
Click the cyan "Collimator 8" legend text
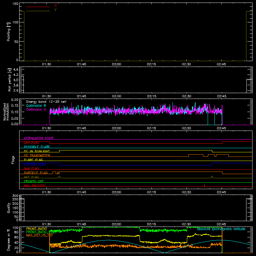pos(36,106)
